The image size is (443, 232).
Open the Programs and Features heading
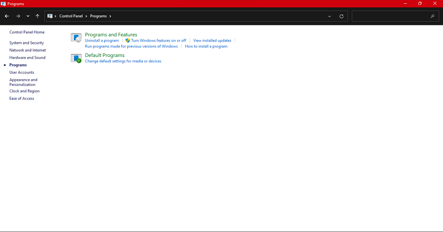[x=111, y=34]
